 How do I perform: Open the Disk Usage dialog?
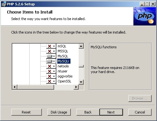coord(59,112)
